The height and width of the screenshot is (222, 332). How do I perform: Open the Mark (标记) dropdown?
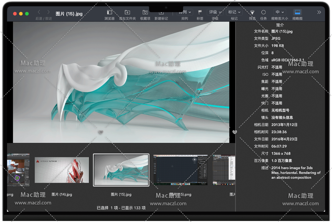[234, 12]
